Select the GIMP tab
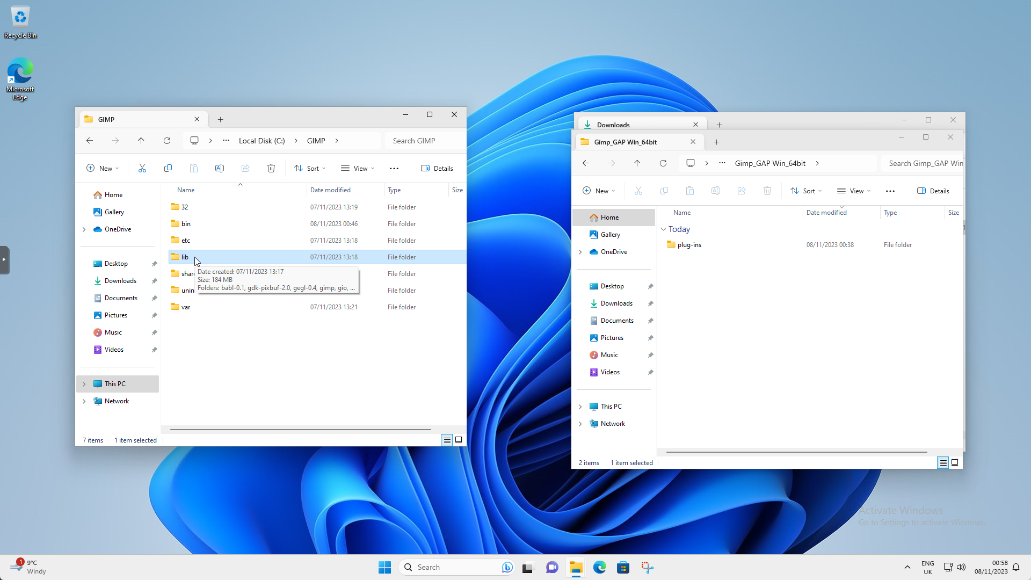1031x580 pixels. pos(106,119)
